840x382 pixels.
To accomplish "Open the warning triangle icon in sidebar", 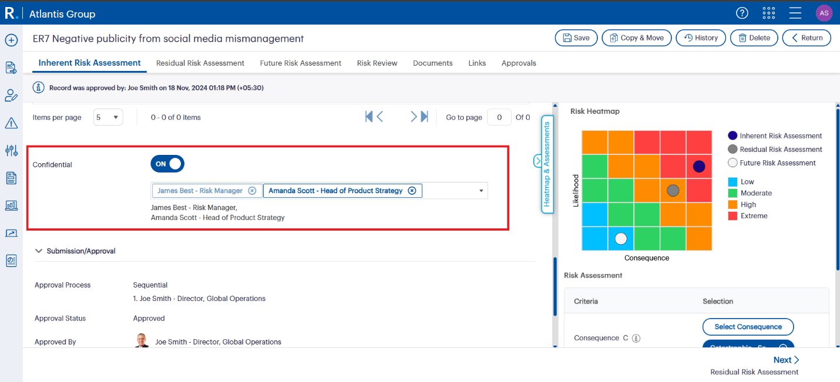I will 11,123.
